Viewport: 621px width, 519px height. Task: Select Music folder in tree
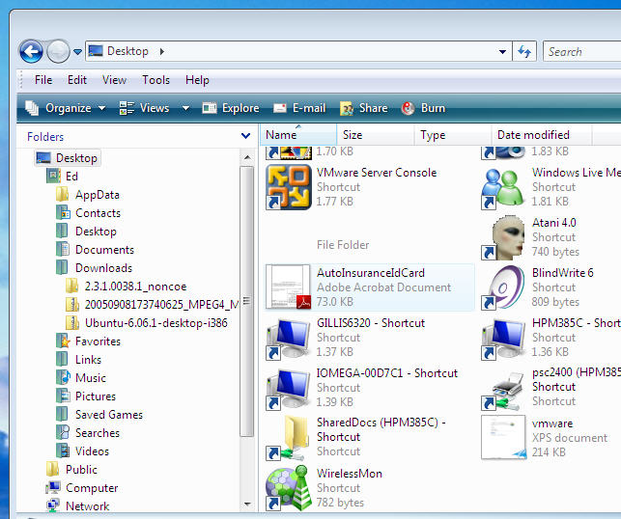point(81,378)
